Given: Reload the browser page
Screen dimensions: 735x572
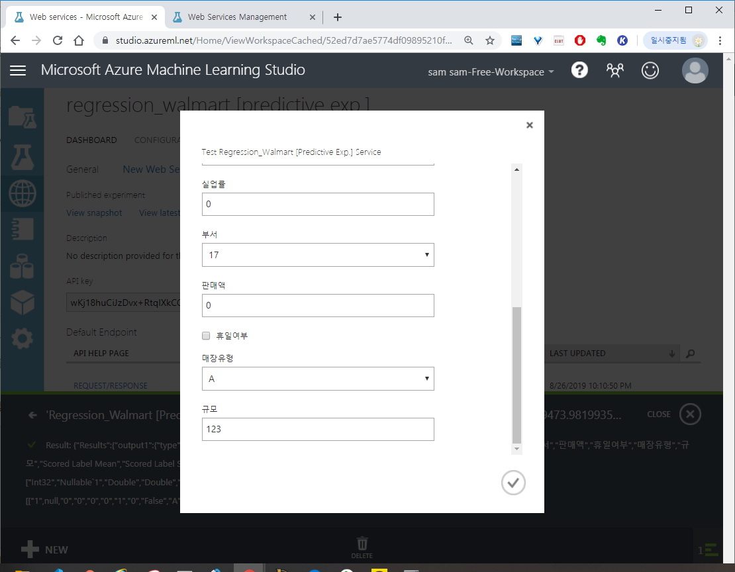Looking at the screenshot, I should pos(58,40).
